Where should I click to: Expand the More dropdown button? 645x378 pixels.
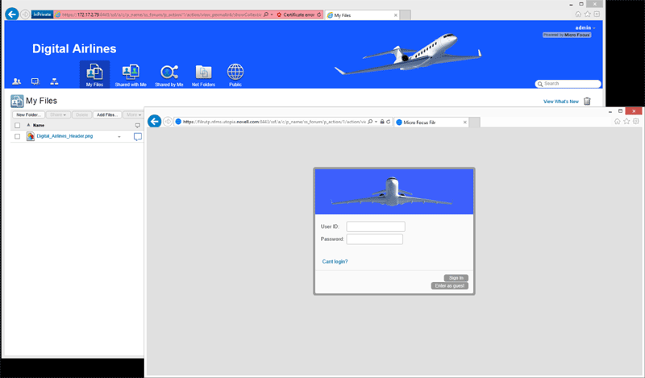(134, 114)
